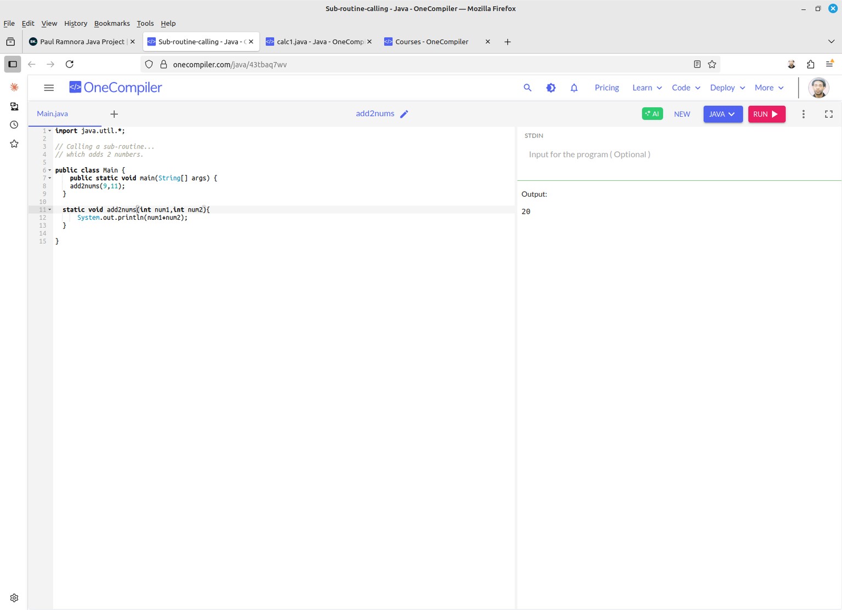Open sidebar history clock icon
The height and width of the screenshot is (610, 842).
pyautogui.click(x=14, y=125)
